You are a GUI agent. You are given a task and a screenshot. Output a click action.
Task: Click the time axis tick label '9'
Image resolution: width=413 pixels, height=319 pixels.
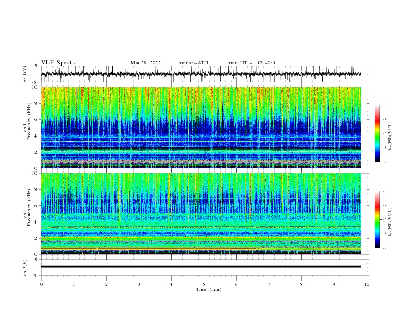[334, 284]
